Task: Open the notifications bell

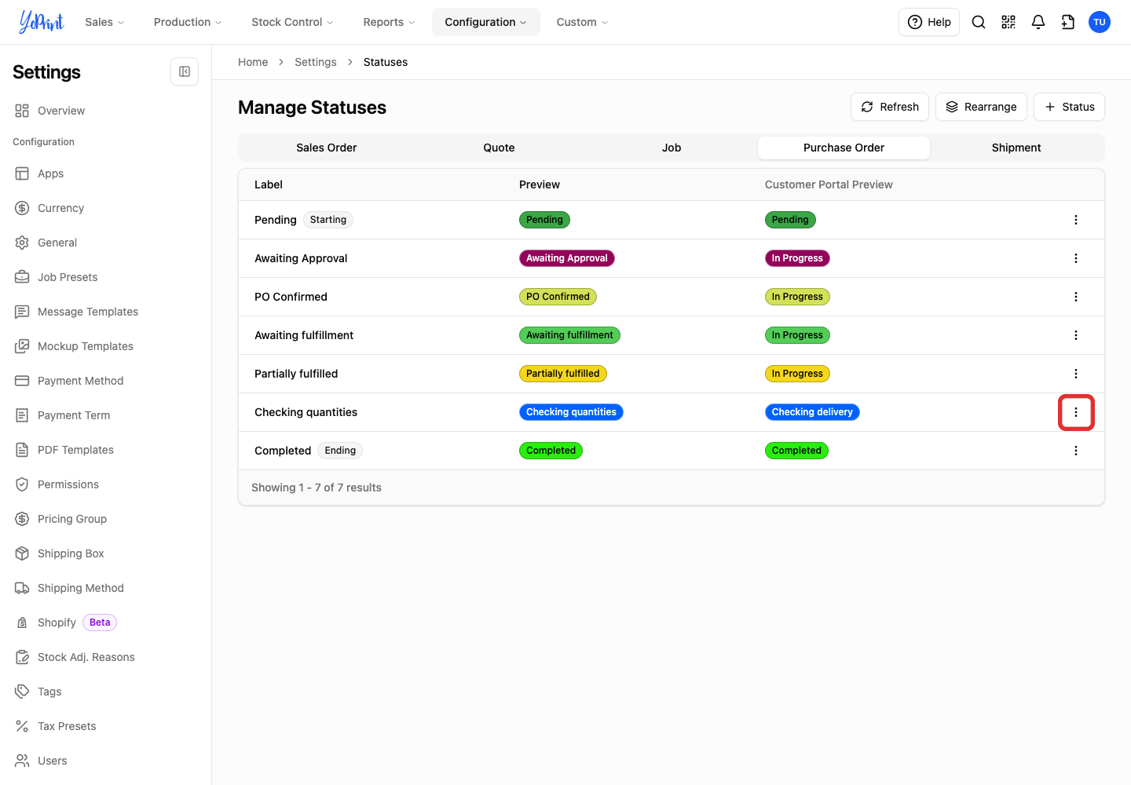Action: click(x=1038, y=22)
